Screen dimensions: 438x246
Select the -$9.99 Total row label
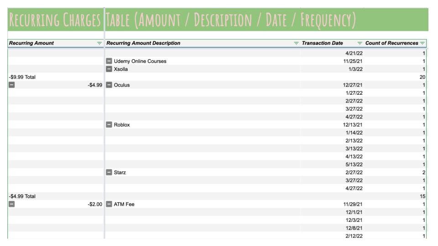[x=22, y=77]
